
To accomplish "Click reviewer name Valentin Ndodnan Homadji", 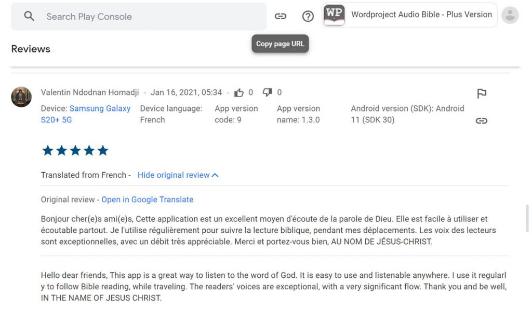I will tap(90, 93).
